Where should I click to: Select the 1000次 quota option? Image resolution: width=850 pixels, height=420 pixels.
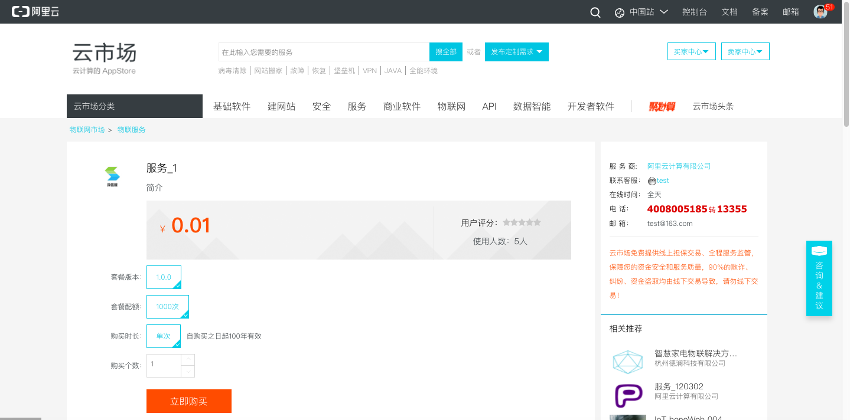[x=168, y=307]
